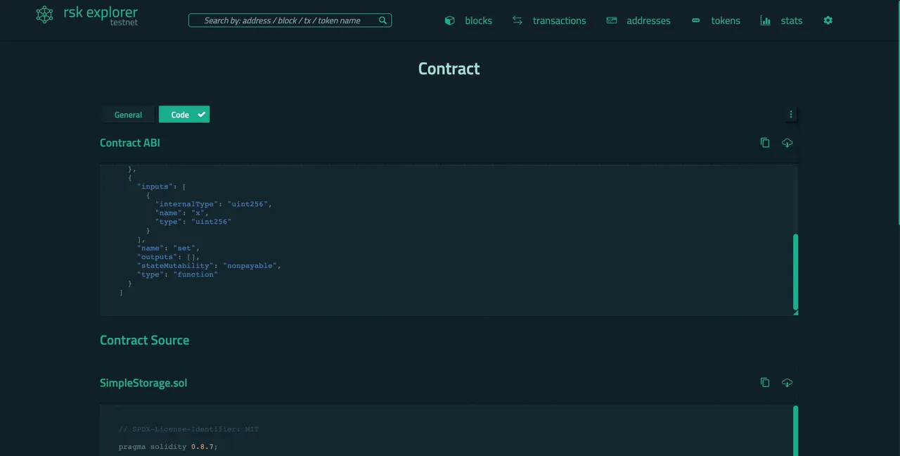The height and width of the screenshot is (456, 900).
Task: Click the stats bar chart icon
Action: click(x=766, y=20)
